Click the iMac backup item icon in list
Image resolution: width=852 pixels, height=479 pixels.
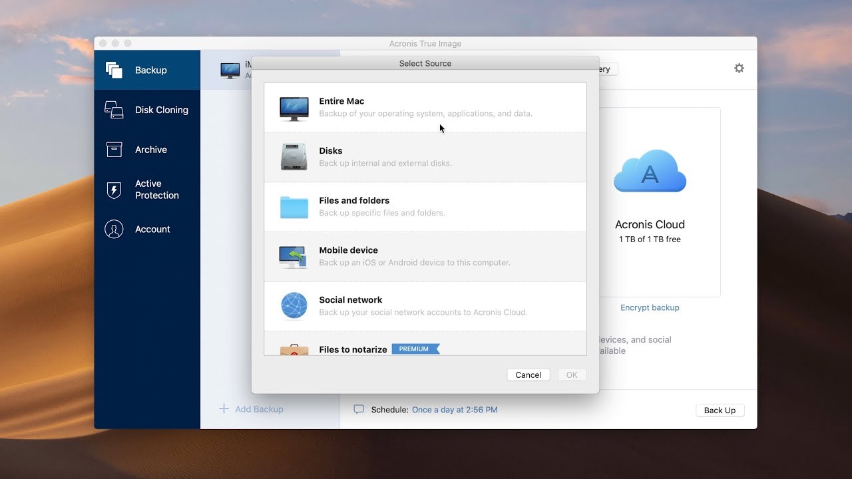tap(230, 70)
